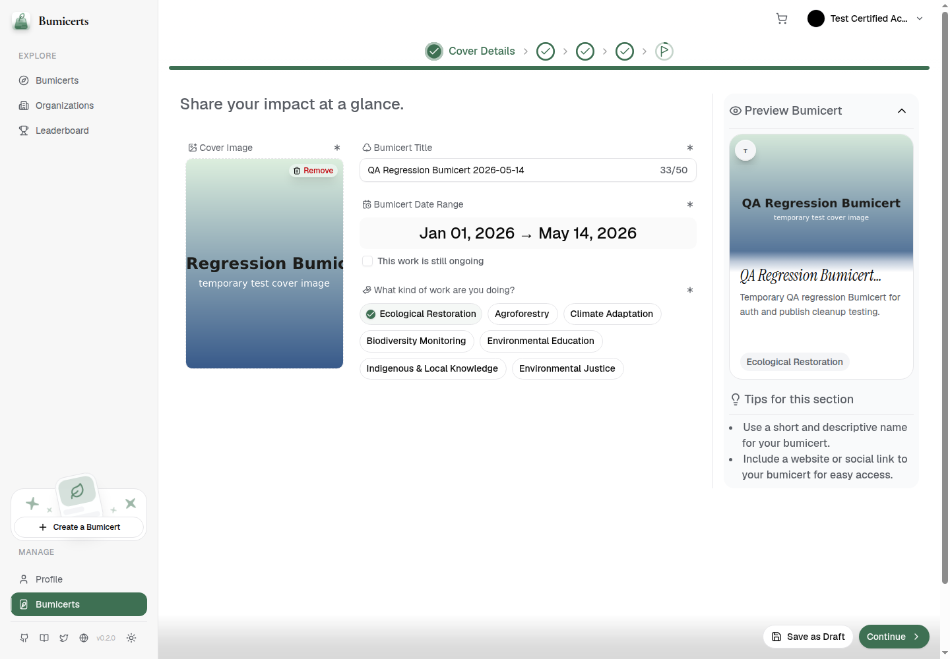Go to the final flag step icon
Screen dimensions: 950x659
pyautogui.click(x=664, y=51)
